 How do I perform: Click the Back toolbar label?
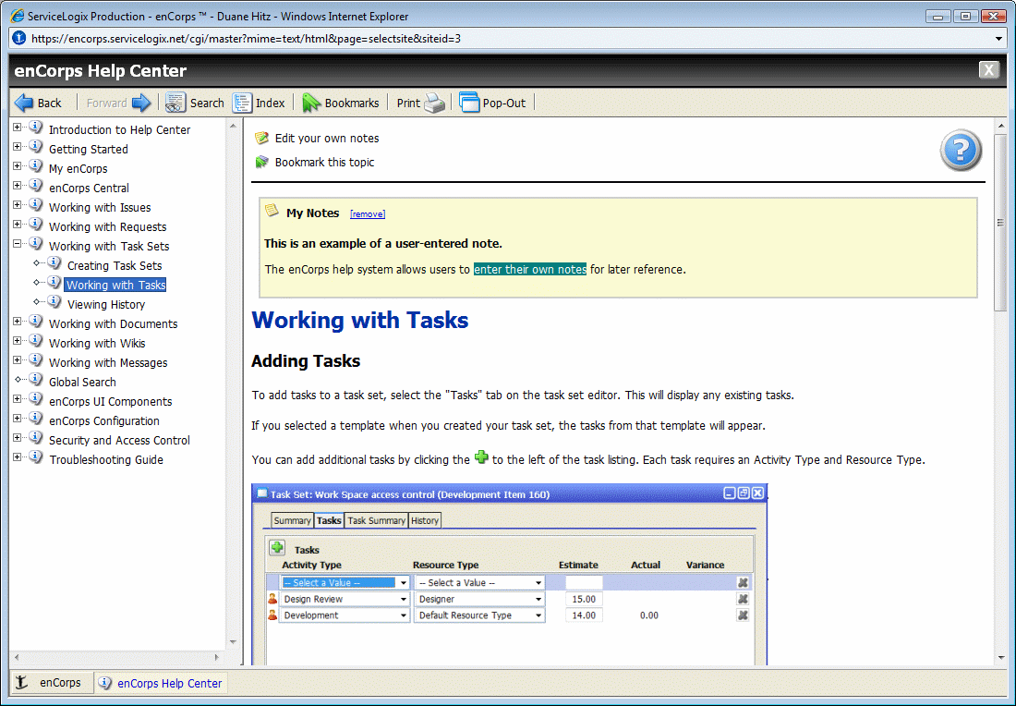[x=49, y=103]
